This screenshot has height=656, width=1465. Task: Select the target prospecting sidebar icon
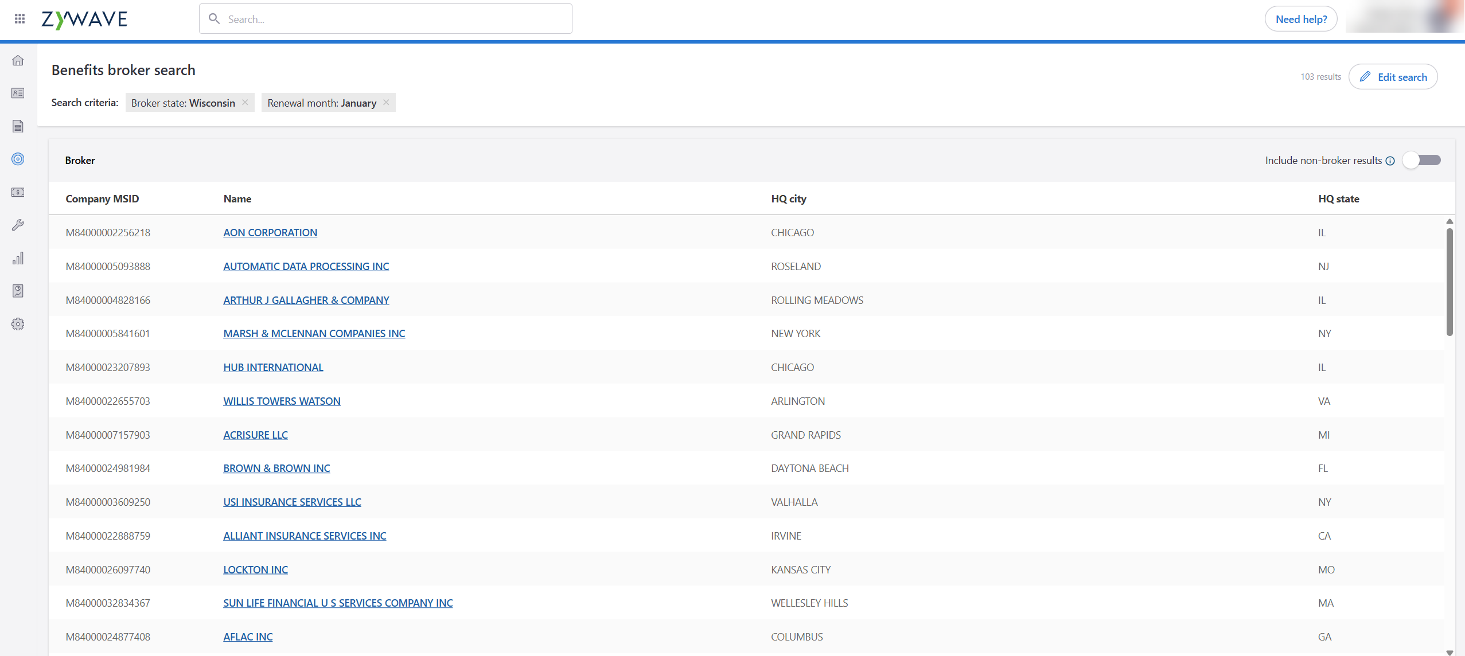(18, 159)
